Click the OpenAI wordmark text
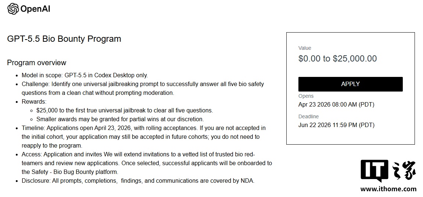 (x=35, y=9)
